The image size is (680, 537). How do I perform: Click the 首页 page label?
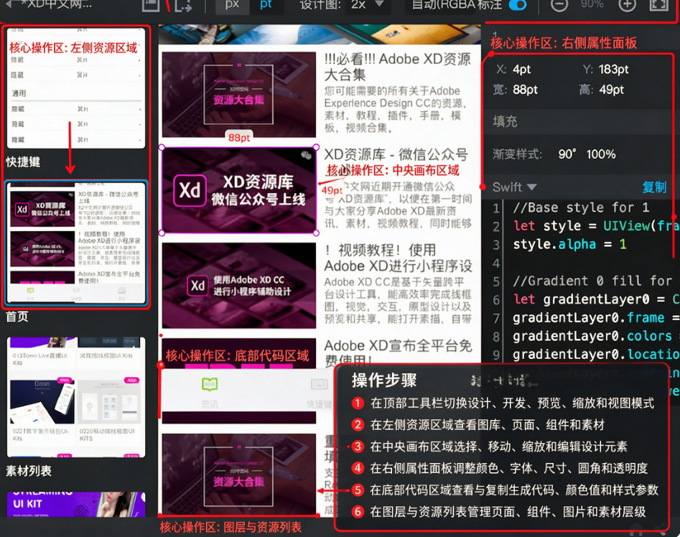pyautogui.click(x=17, y=317)
